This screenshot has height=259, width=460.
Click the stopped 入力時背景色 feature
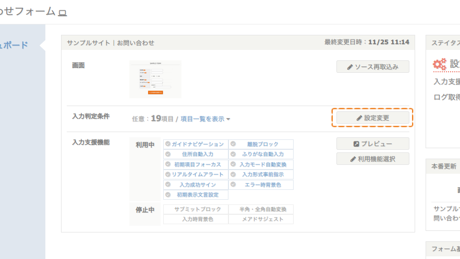196,219
